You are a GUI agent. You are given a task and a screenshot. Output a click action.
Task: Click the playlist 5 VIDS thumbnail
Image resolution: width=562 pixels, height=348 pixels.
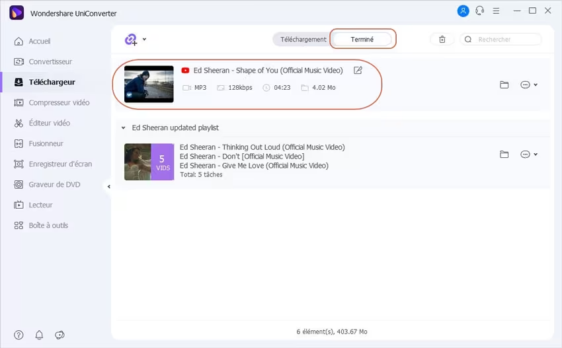(x=149, y=162)
